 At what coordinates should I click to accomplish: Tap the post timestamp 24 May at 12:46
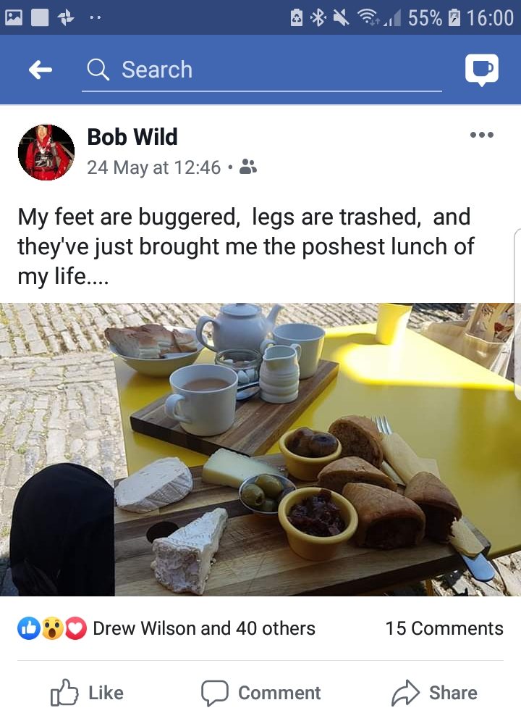click(153, 167)
